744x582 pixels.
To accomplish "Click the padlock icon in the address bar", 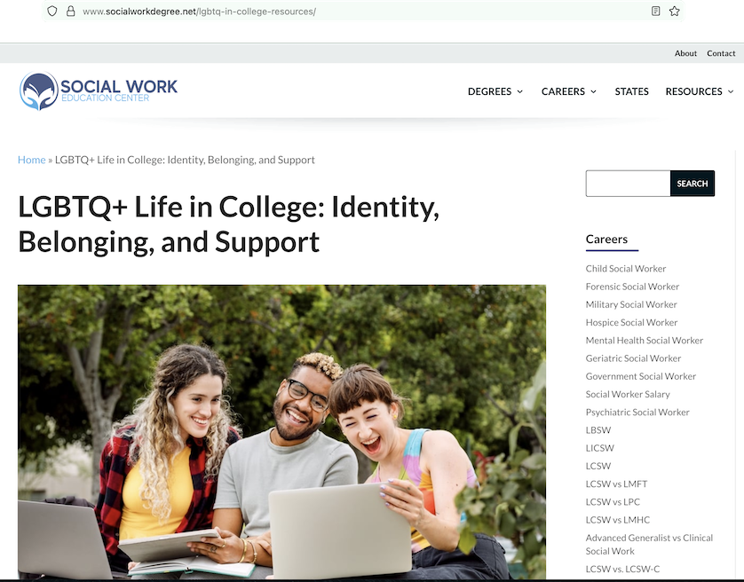I will pyautogui.click(x=70, y=12).
